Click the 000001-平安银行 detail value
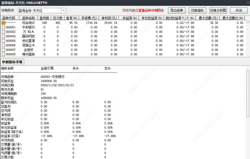This screenshot has width=250, height=159. [x=53, y=77]
